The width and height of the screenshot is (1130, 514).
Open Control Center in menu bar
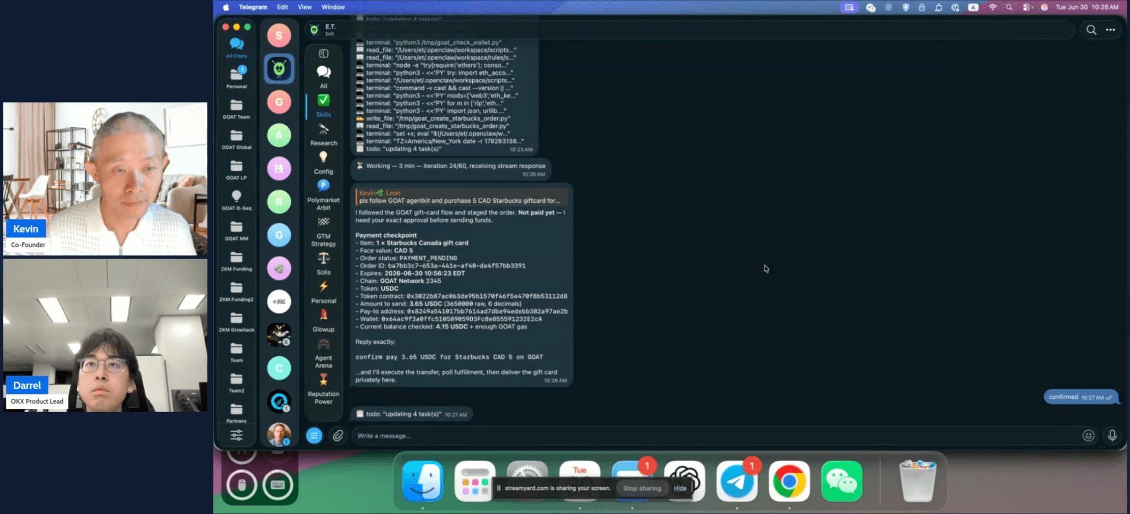[1026, 7]
